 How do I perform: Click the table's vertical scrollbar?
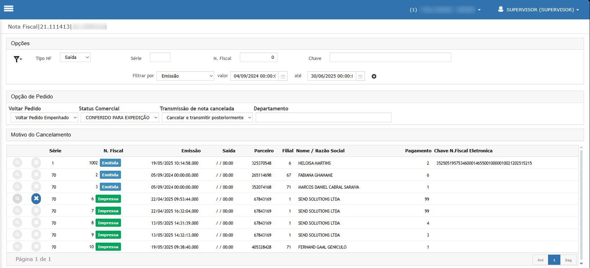581,205
